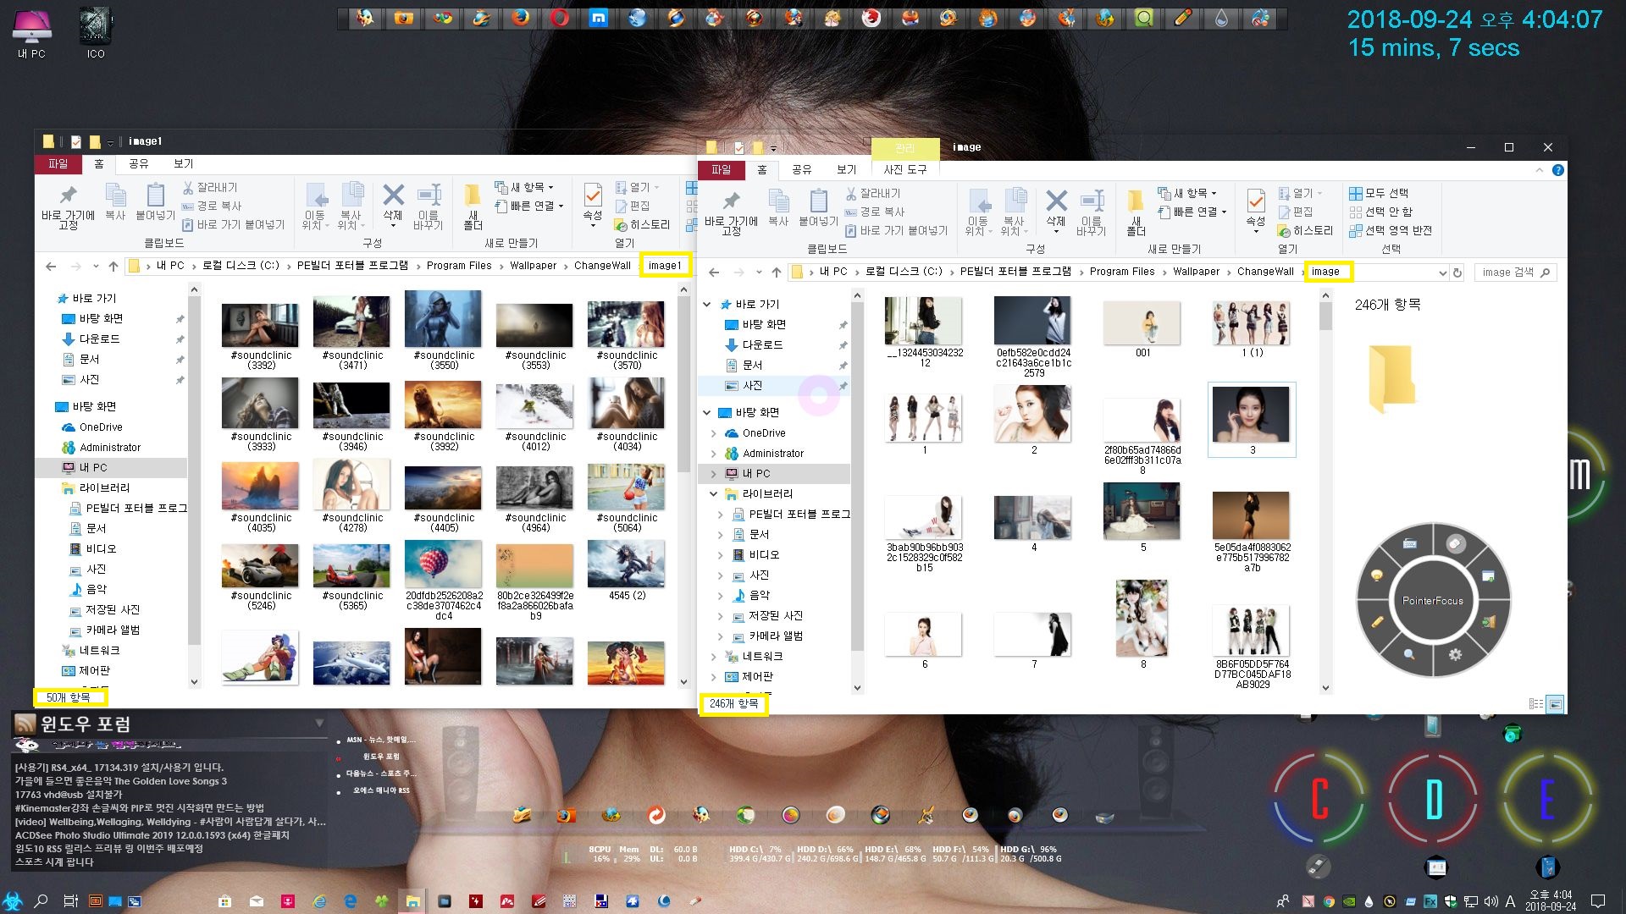Click 모두 선택 in image window ribbon

(x=1379, y=193)
